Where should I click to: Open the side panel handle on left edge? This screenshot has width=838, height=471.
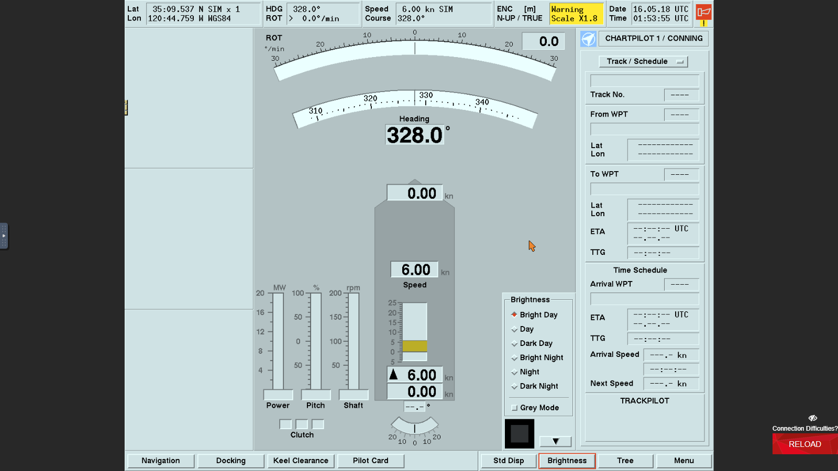coord(4,236)
